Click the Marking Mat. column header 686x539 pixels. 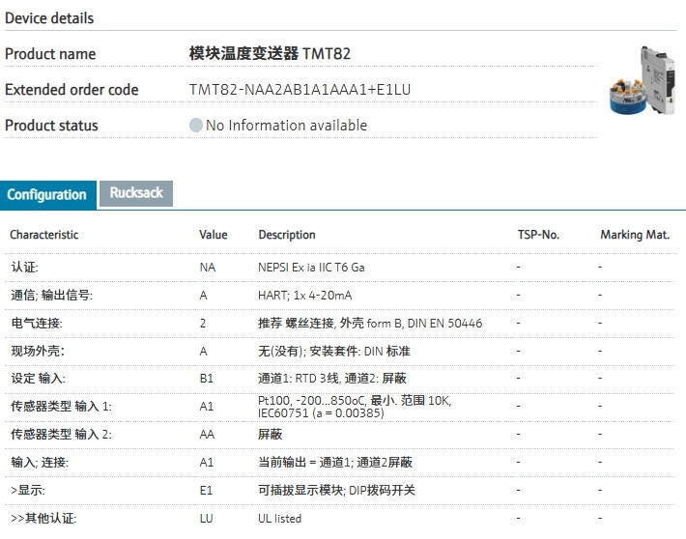635,235
